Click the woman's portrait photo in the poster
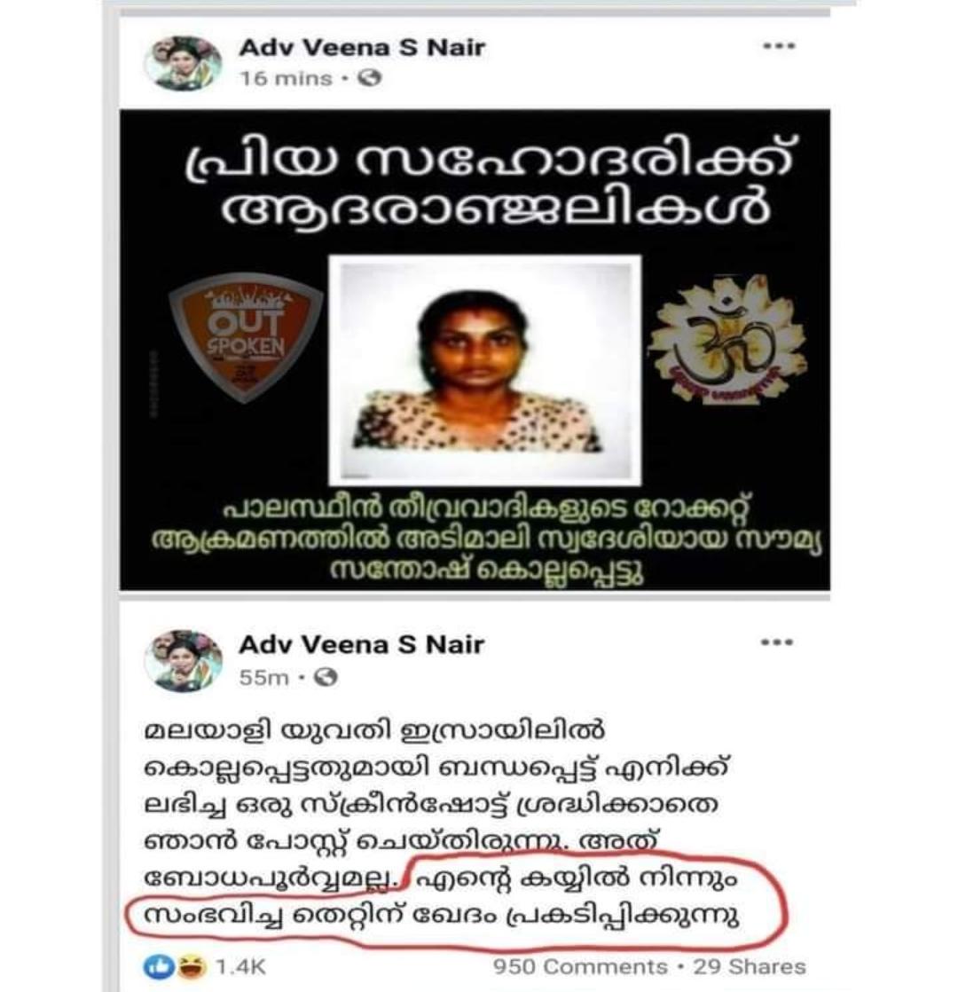Screen dimensions: 958x992 tap(485, 370)
